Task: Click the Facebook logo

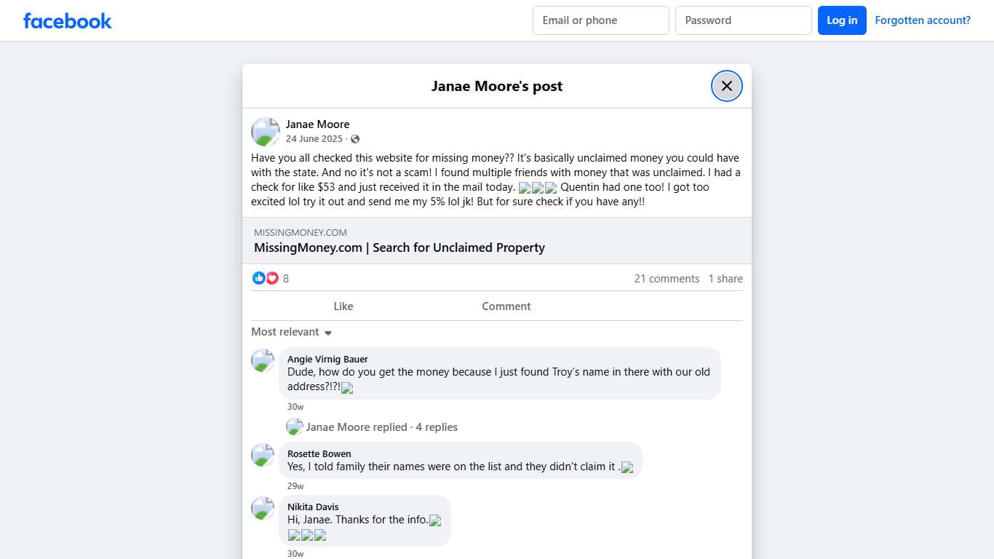Action: click(67, 20)
